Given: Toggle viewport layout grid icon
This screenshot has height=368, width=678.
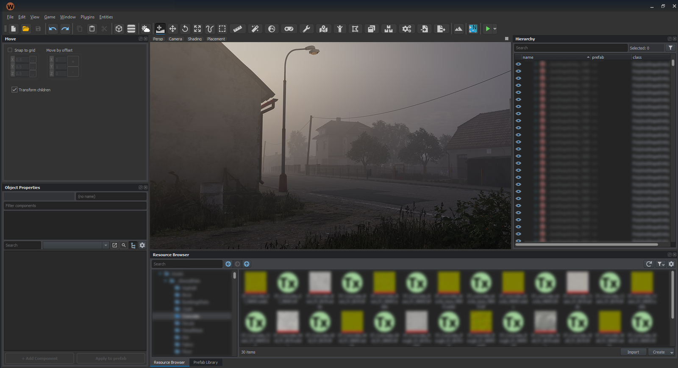Looking at the screenshot, I should tap(506, 39).
